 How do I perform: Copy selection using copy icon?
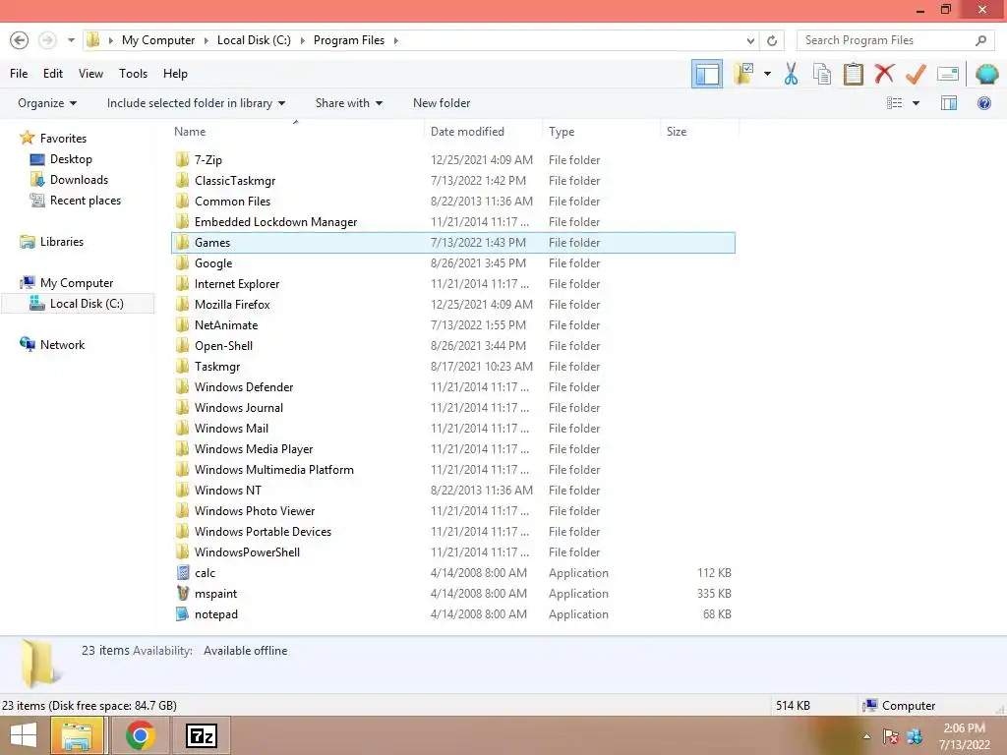(x=822, y=74)
